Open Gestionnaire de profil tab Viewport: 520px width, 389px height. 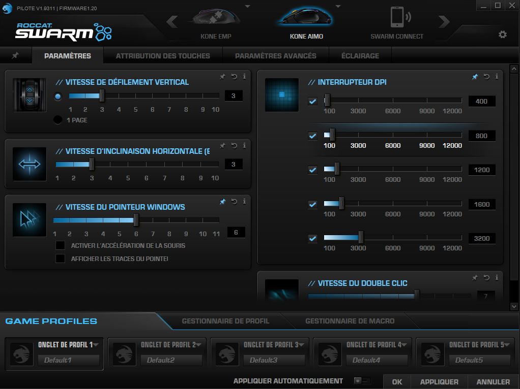pyautogui.click(x=225, y=321)
